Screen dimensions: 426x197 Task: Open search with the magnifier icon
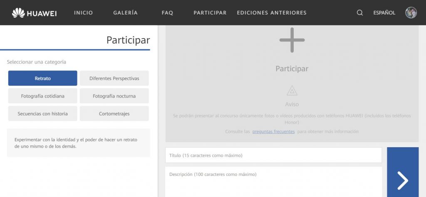360,13
